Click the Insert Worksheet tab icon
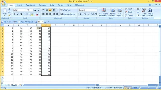 (x=21, y=85)
